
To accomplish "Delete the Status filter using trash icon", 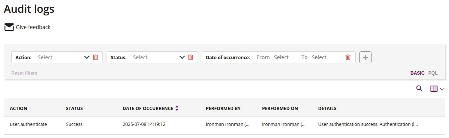I will [190, 57].
